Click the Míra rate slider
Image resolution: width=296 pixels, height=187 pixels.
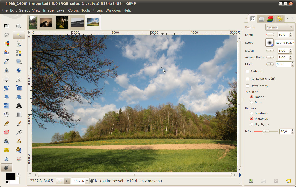tap(266, 132)
